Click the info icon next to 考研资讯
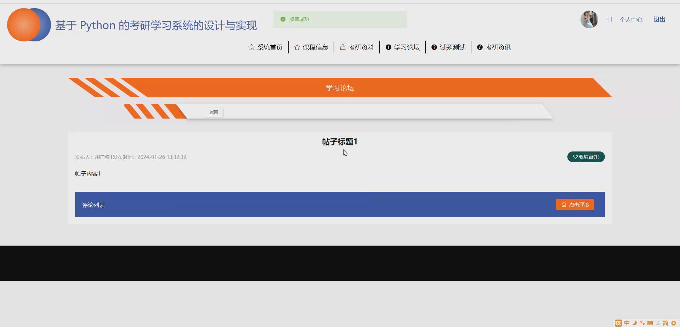Screen dimensions: 680x327 point(480,47)
